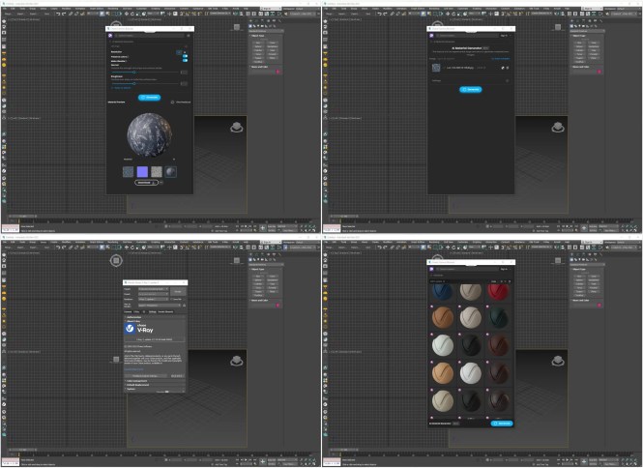This screenshot has width=643, height=468.
Task: Select the red leather material
Action: (498, 292)
